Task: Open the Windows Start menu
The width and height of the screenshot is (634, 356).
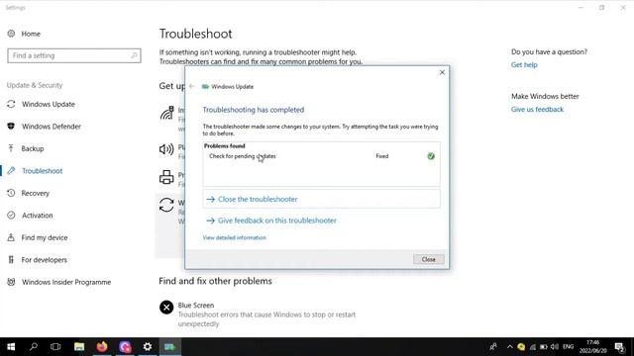Action: pos(11,346)
